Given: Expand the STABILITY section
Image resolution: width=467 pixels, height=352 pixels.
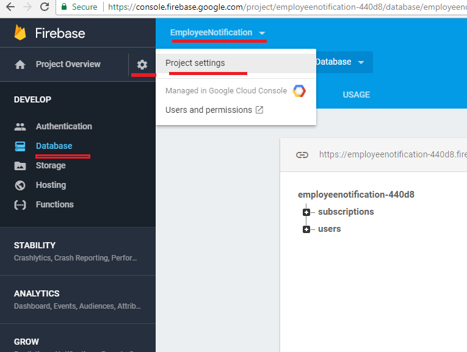Looking at the screenshot, I should 78,251.
